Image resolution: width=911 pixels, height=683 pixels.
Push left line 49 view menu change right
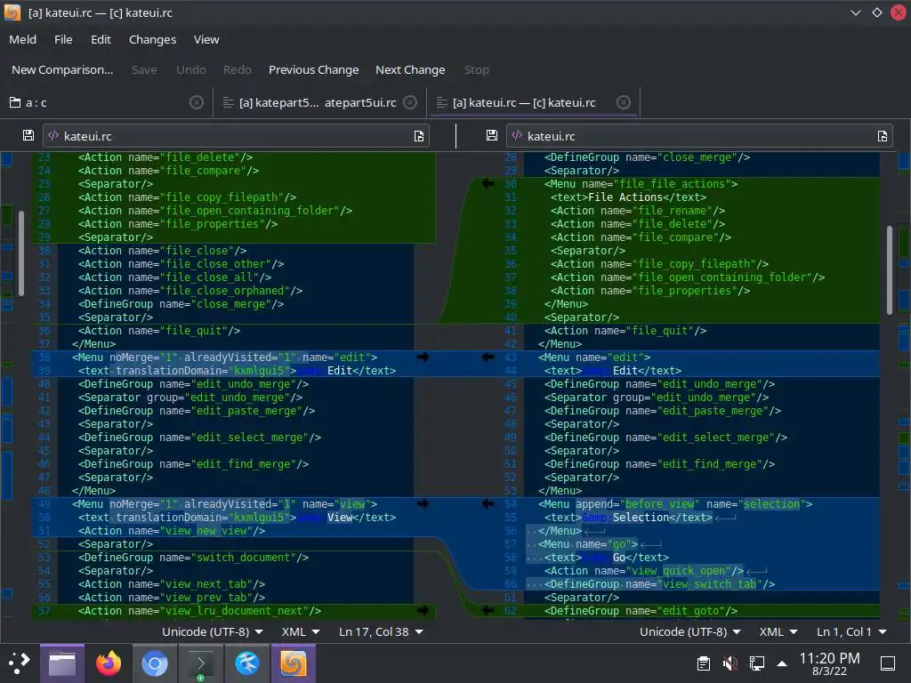(x=423, y=504)
